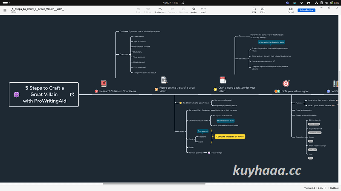
Task: Select the Bill Lumbergh example
Action: click(x=315, y=120)
